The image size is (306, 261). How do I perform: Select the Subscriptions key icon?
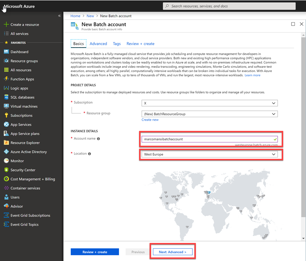[6, 115]
